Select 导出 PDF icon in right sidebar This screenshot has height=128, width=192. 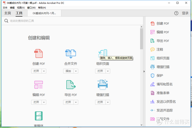pyautogui.click(x=152, y=41)
